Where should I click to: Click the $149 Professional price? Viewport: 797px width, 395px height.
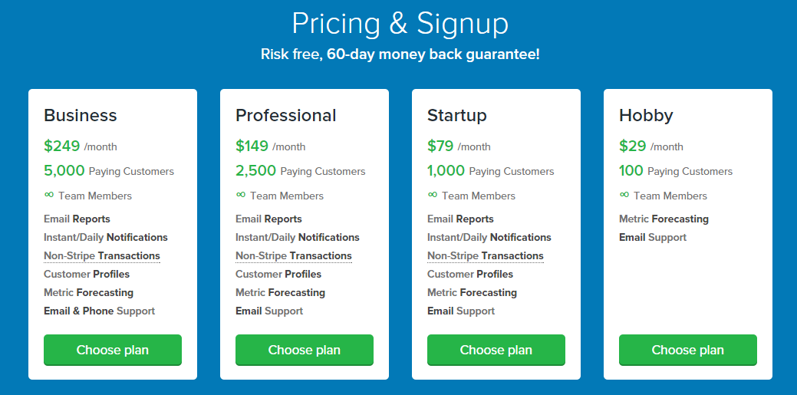point(252,146)
